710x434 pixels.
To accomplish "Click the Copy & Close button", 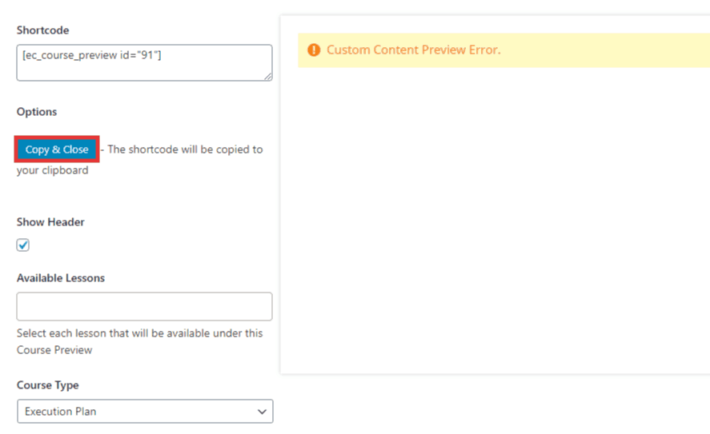I will coord(57,149).
